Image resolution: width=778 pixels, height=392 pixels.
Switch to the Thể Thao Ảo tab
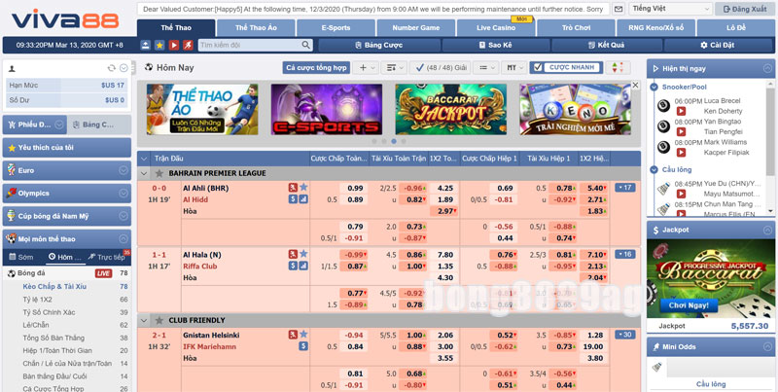[256, 28]
